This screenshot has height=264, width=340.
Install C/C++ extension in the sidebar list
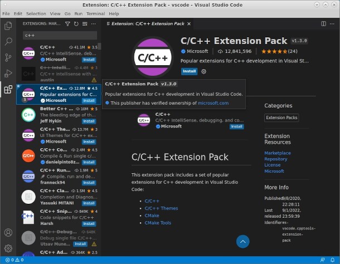pyautogui.click(x=89, y=60)
